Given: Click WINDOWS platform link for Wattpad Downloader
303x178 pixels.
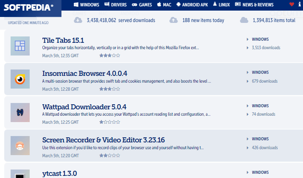Looking at the screenshot, I should point(260,106).
